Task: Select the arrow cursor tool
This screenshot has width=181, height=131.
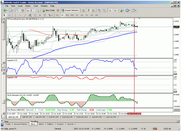Action: (x=4, y=15)
